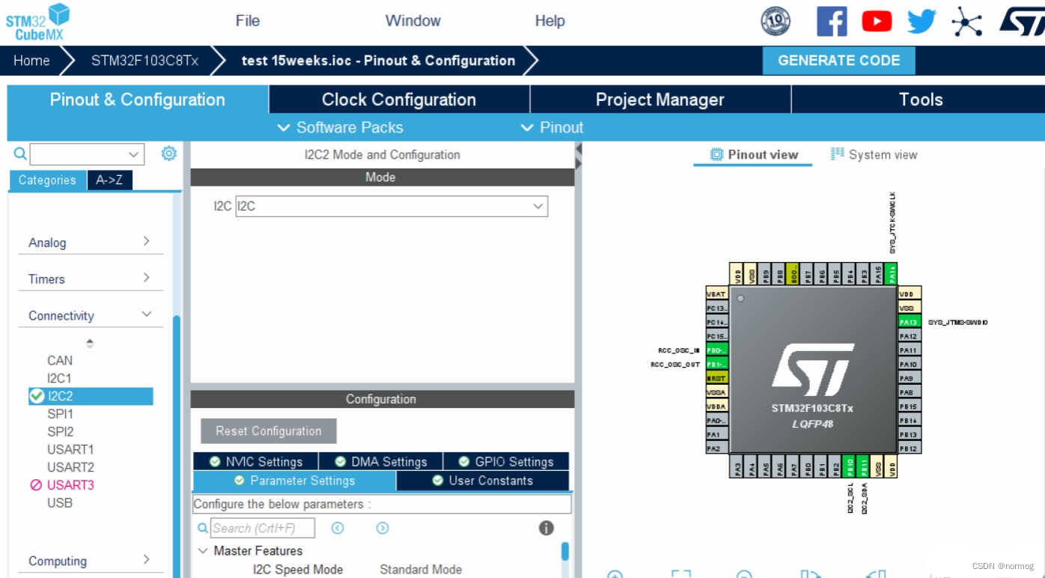Viewport: 1045px width, 578px height.
Task: Switch to Clock Configuration tab
Action: pos(399,100)
